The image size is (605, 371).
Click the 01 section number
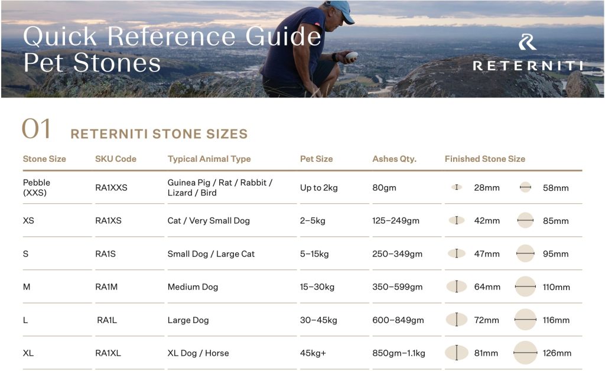(36, 129)
